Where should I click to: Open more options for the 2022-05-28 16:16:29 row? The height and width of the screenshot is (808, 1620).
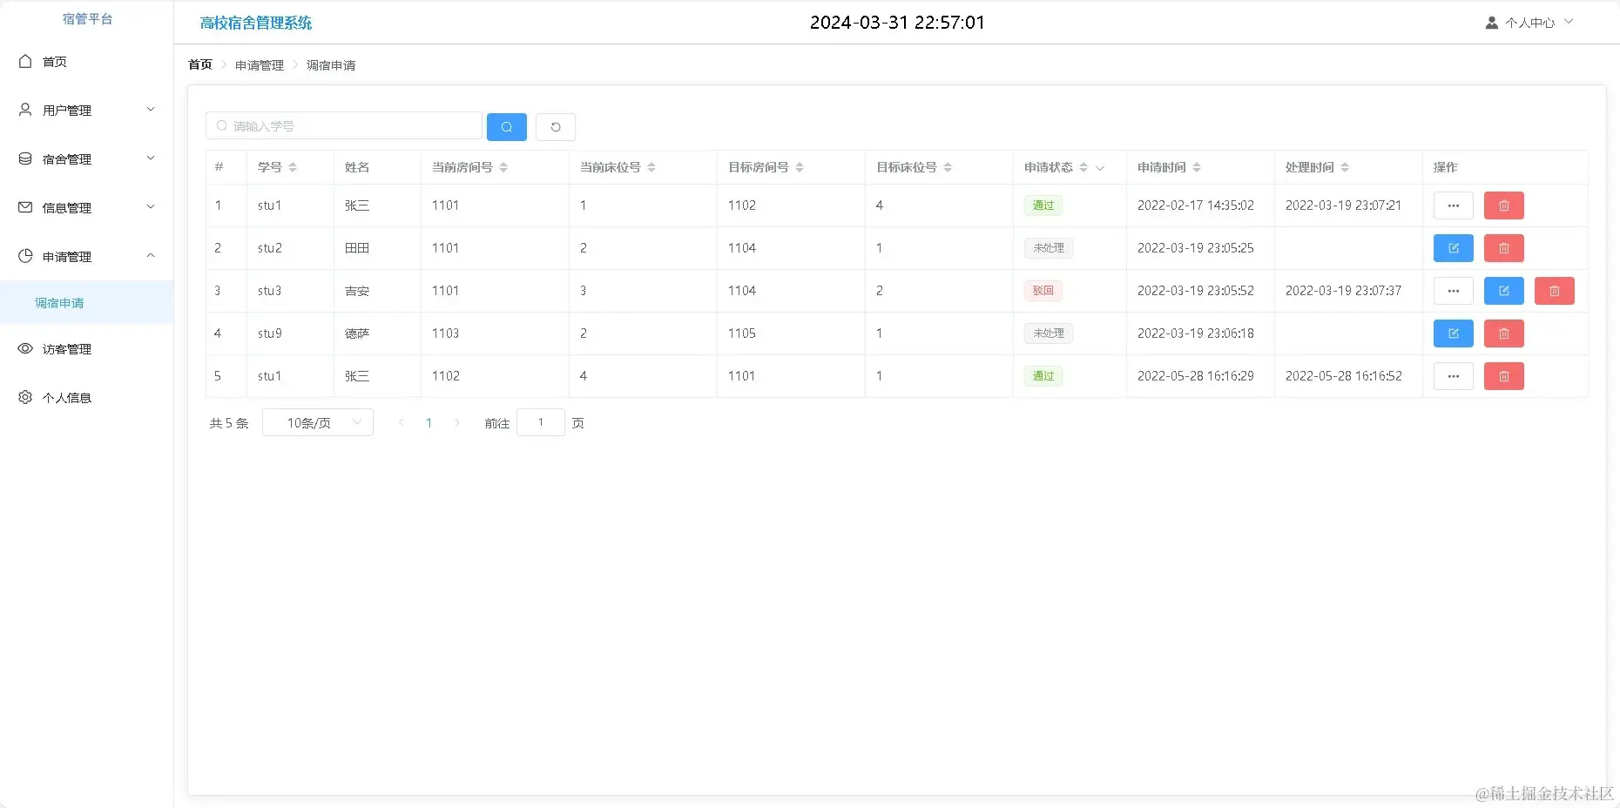coord(1453,376)
